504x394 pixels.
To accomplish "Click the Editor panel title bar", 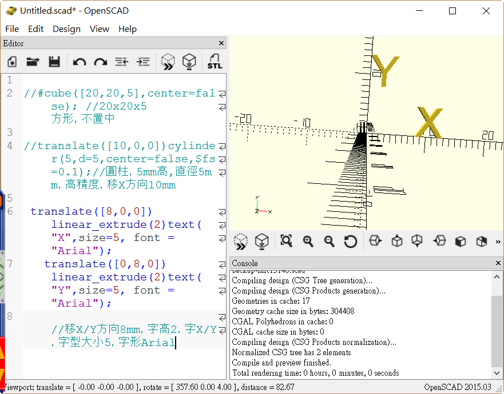I will pyautogui.click(x=113, y=43).
